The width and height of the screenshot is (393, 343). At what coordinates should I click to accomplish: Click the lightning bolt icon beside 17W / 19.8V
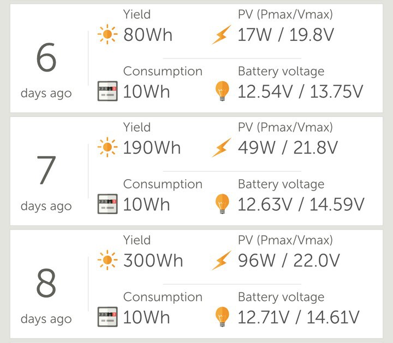click(x=222, y=34)
